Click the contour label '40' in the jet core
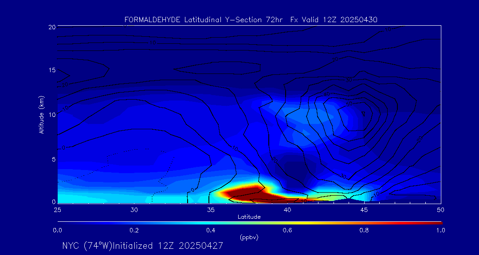479x255 pixels. [x=326, y=94]
